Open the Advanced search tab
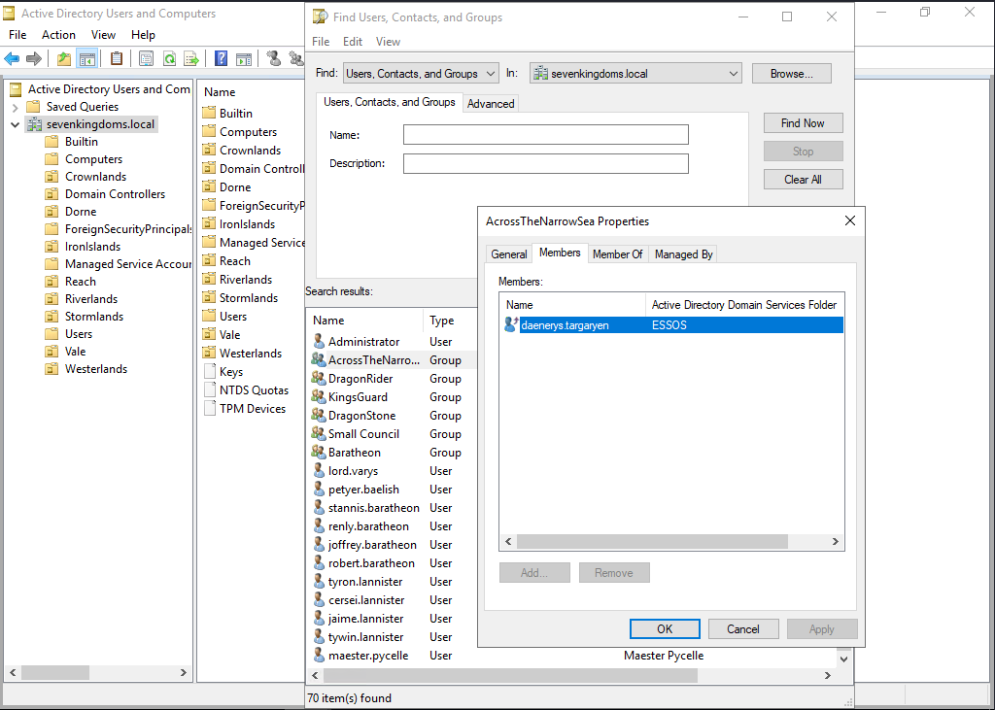This screenshot has height=710, width=995. [491, 104]
